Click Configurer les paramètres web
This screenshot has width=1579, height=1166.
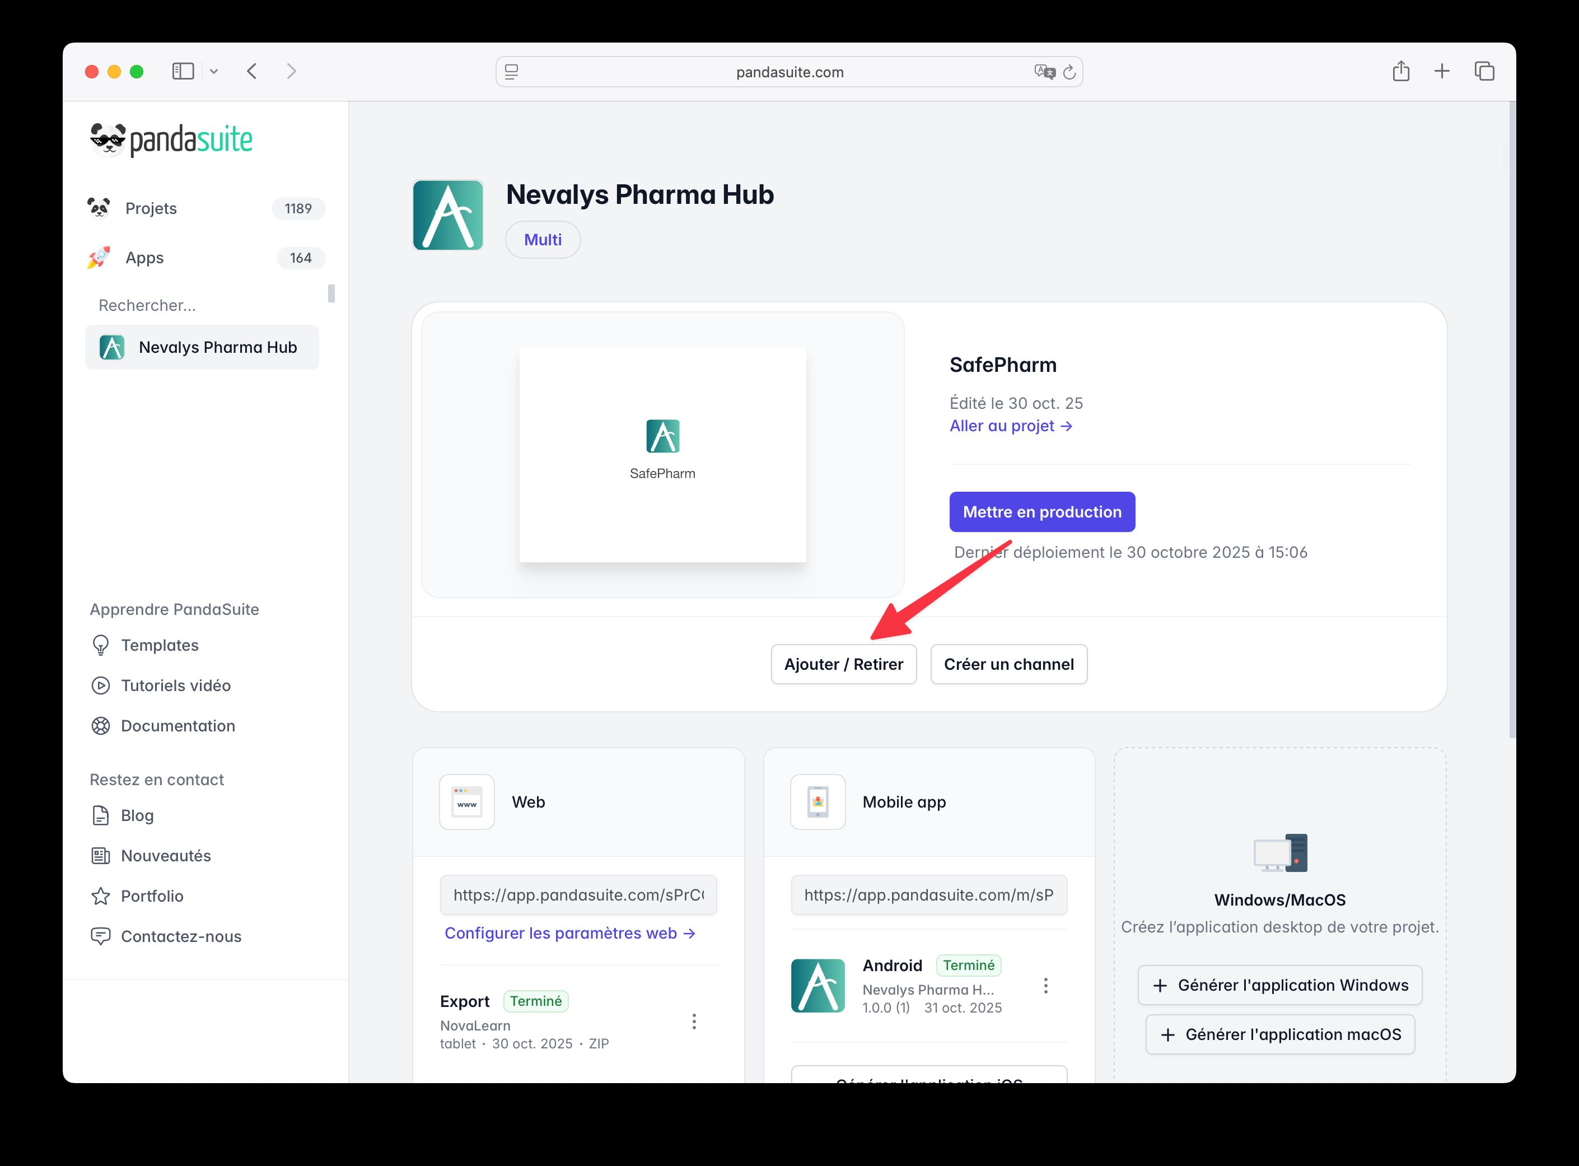[x=569, y=932]
